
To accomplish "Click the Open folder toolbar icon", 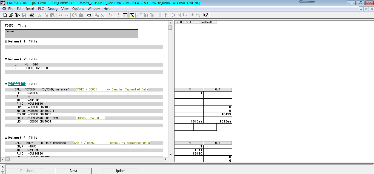I will [x=11, y=15].
